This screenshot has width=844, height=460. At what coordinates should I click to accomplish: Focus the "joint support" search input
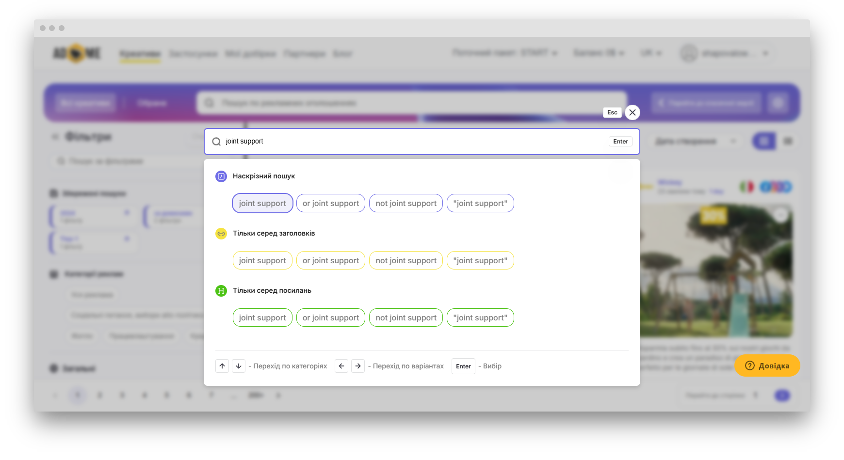(412, 142)
